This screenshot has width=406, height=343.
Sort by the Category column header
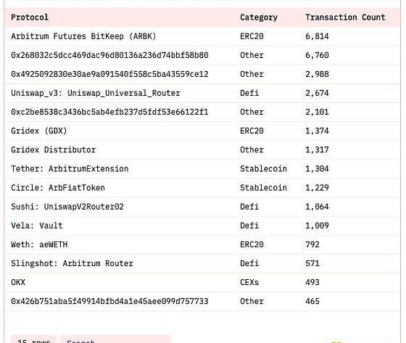[x=258, y=17]
